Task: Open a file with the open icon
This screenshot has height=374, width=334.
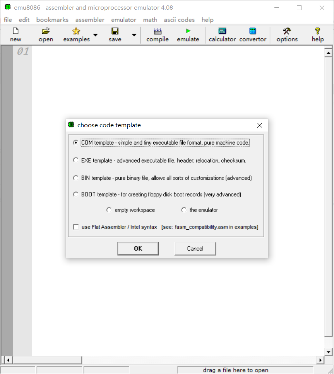Action: coord(46,31)
